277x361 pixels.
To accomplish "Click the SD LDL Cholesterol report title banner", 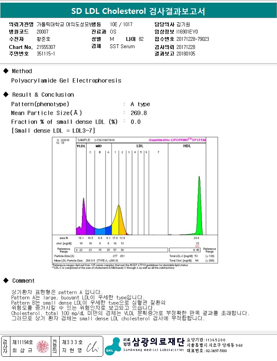I will click(138, 11).
